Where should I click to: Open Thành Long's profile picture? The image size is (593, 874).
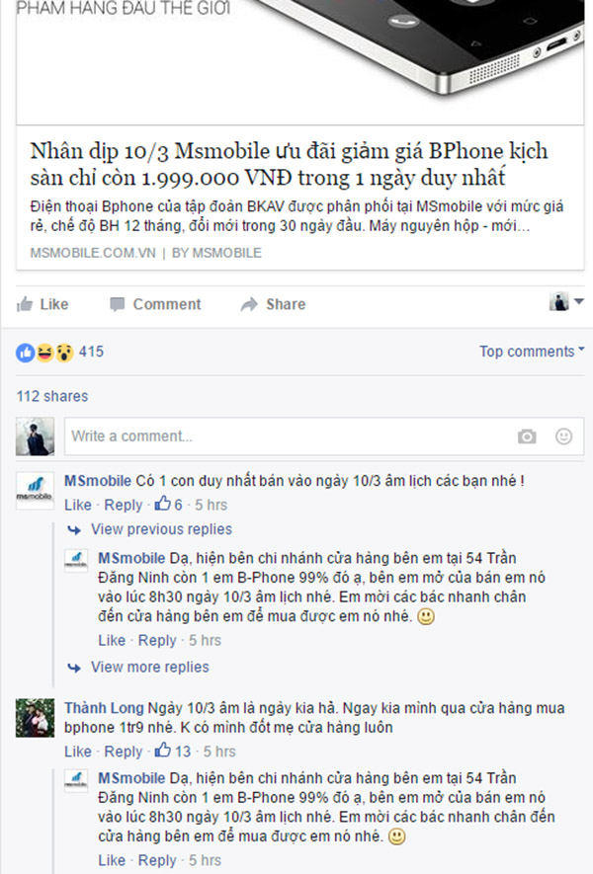[x=36, y=718]
